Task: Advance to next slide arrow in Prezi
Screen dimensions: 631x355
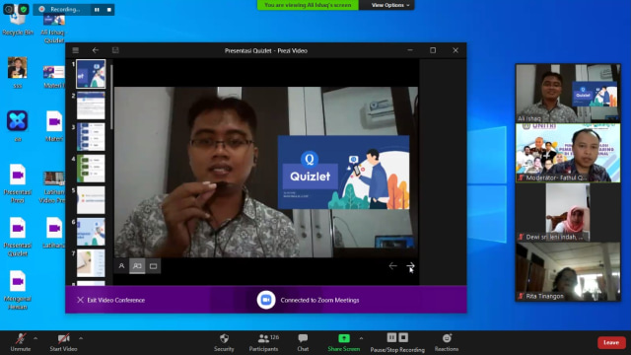Action: coord(410,265)
